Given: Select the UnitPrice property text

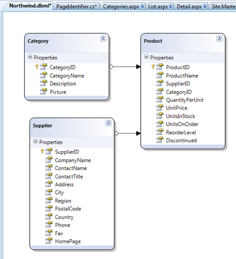Looking at the screenshot, I should [177, 108].
